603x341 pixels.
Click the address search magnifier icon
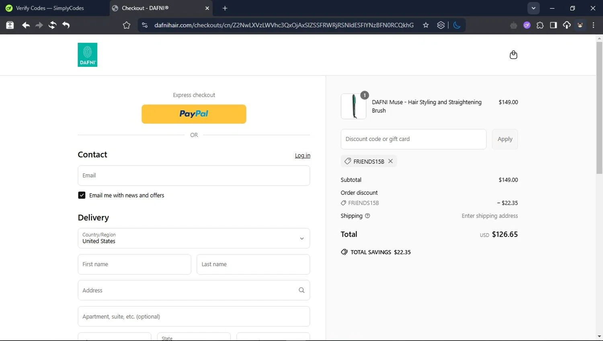[x=301, y=290]
